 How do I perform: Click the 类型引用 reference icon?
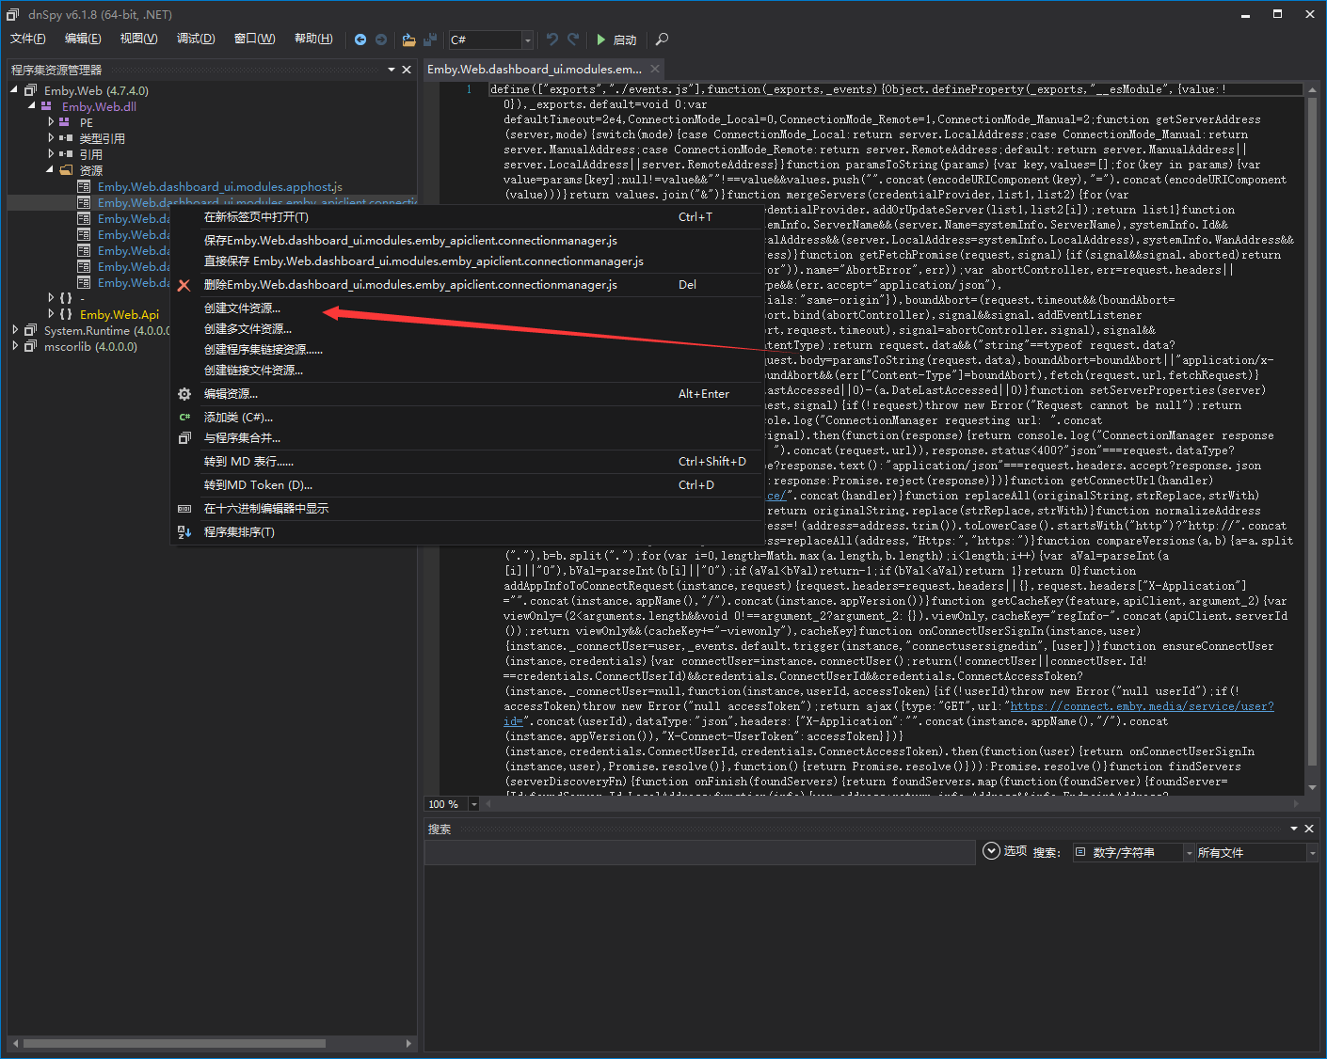point(66,138)
